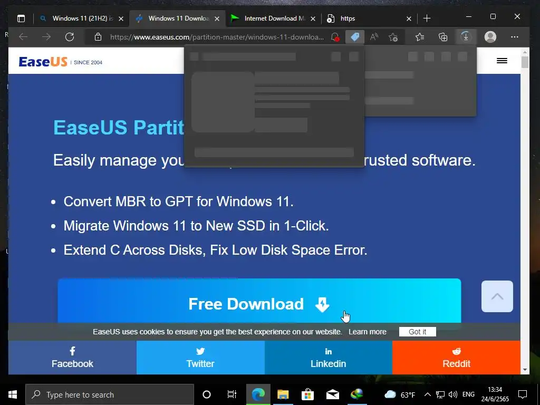Go back using the browser back arrow
The image size is (540, 405).
click(23, 37)
